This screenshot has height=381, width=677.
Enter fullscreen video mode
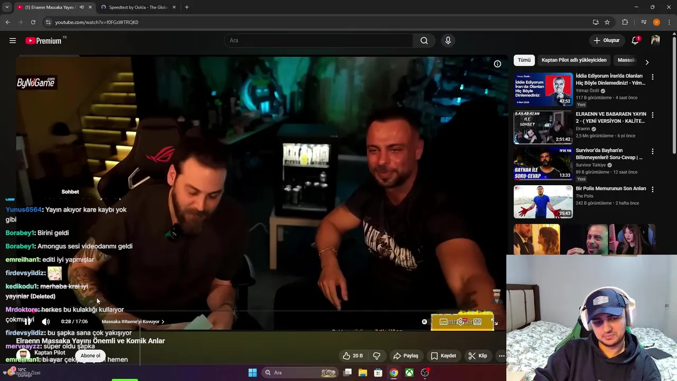click(x=495, y=322)
